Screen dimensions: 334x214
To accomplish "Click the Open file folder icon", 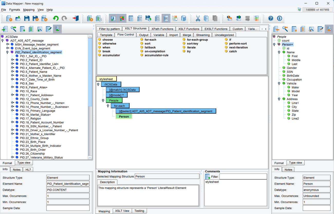I will [18, 18].
